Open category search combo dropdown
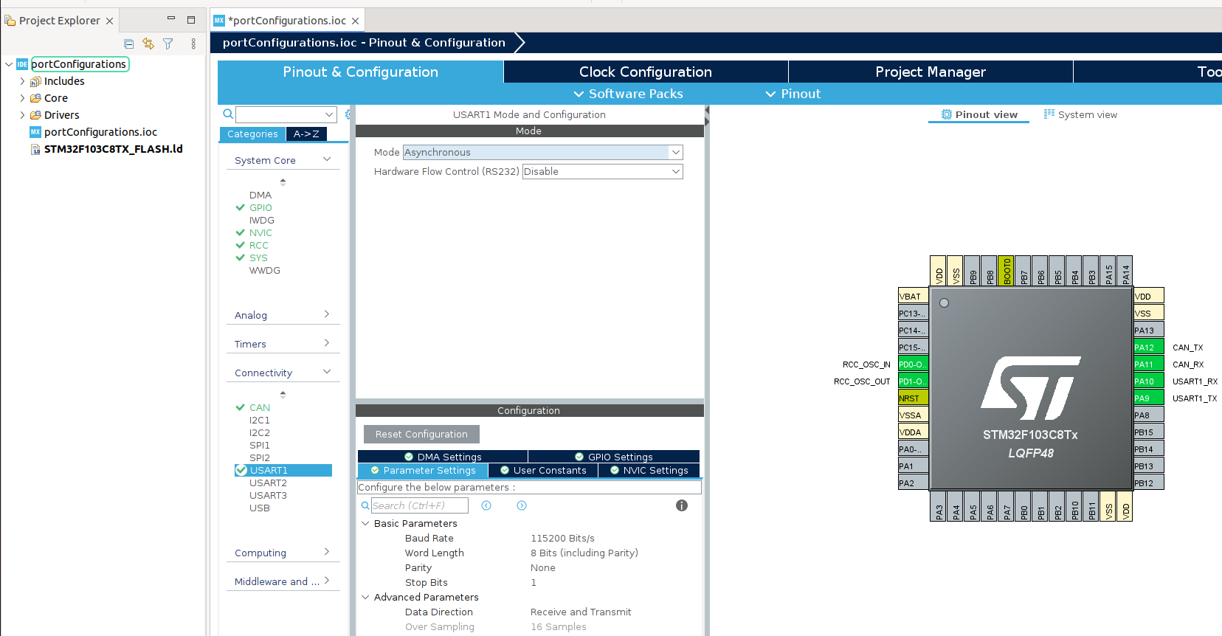This screenshot has width=1222, height=636. pos(329,114)
